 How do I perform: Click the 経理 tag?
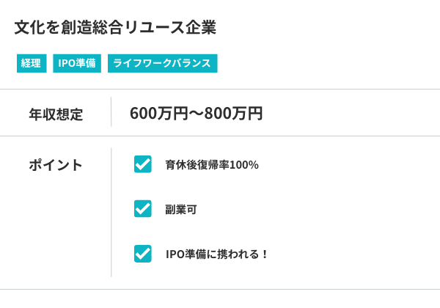[31, 64]
